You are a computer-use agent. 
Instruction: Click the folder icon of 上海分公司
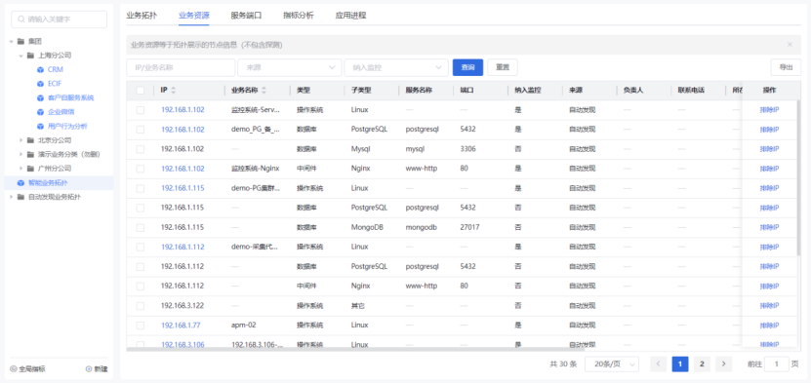(30, 56)
